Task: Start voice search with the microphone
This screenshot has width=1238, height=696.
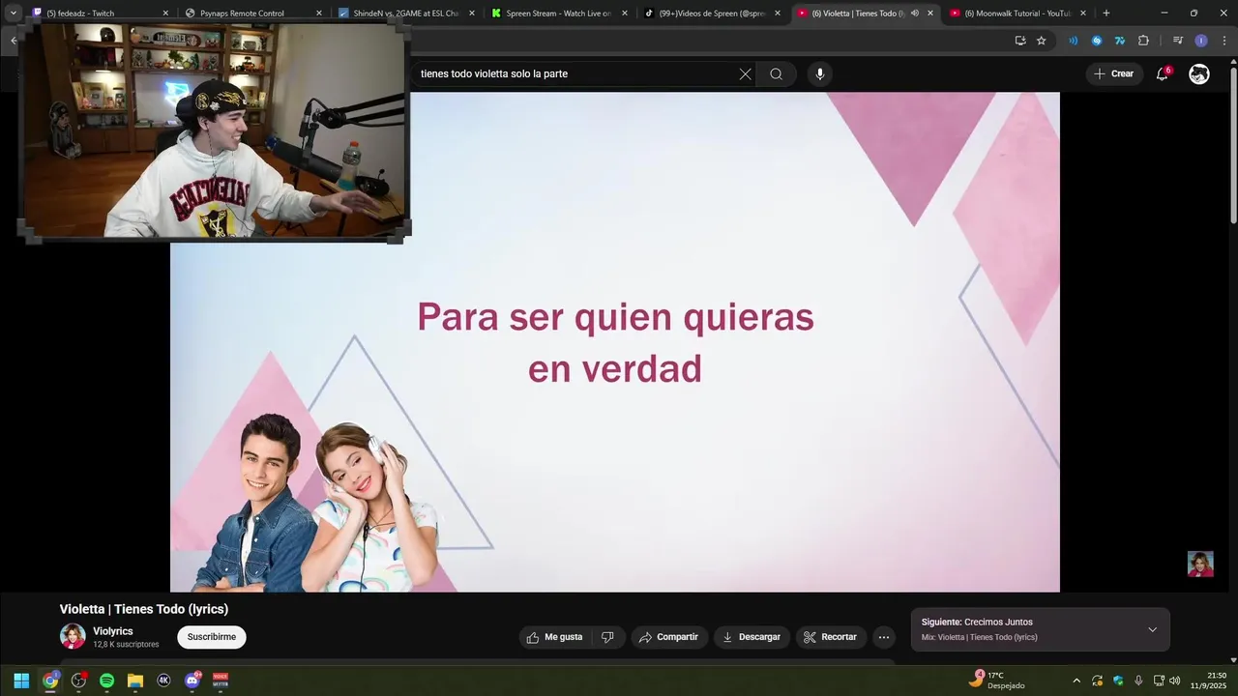Action: pos(820,73)
